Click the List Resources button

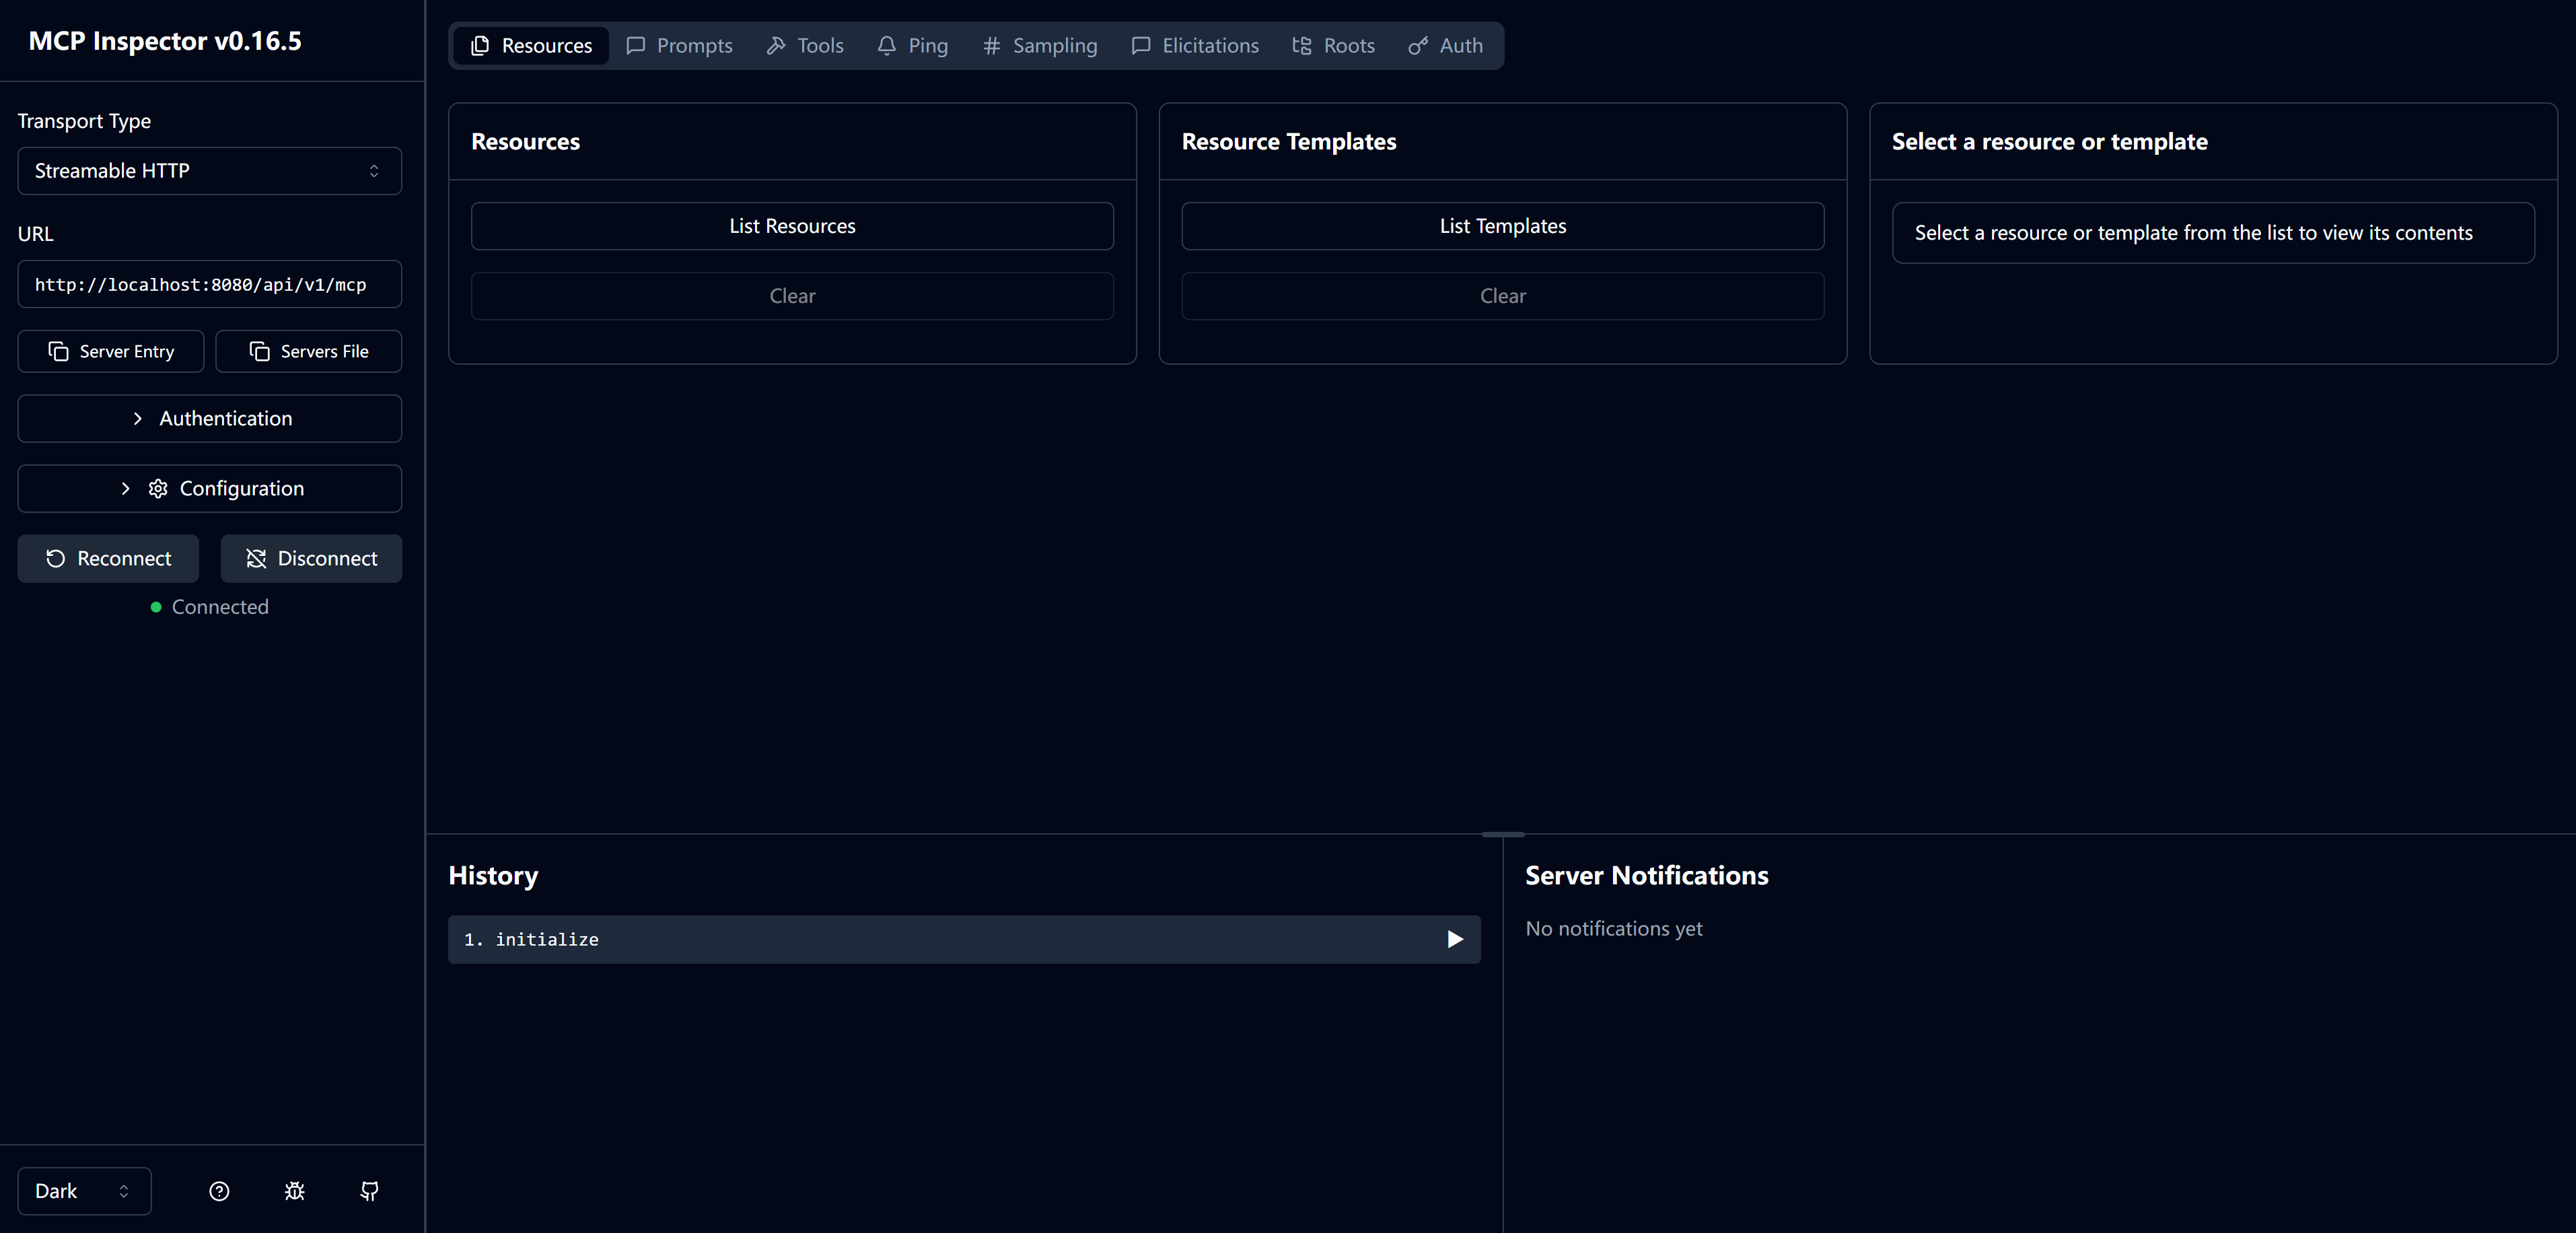[792, 226]
